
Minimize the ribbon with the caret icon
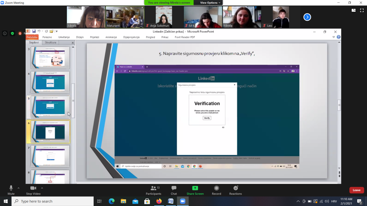[334, 37]
